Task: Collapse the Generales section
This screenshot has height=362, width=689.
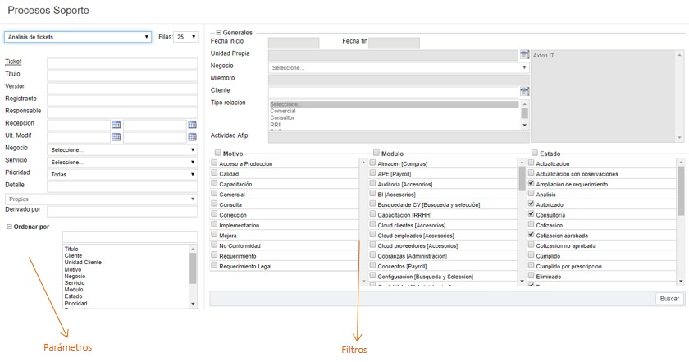Action: point(218,33)
